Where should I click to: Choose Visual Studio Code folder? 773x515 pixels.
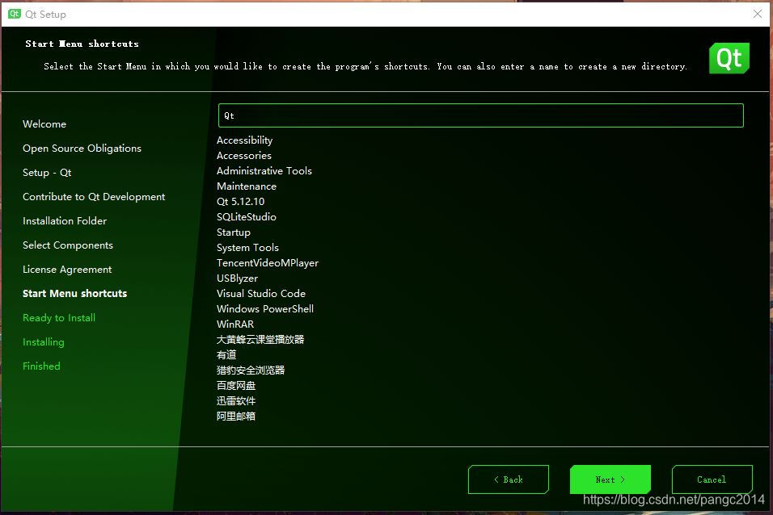261,294
